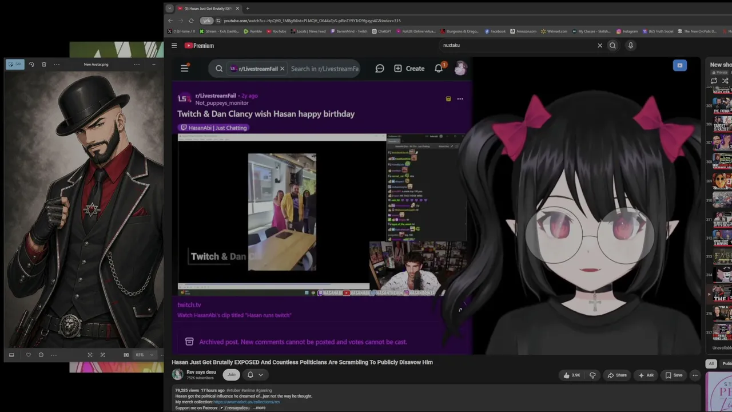Screen dimensions: 732x412
Task: Dislike the video with thumbs down
Action: 592,375
